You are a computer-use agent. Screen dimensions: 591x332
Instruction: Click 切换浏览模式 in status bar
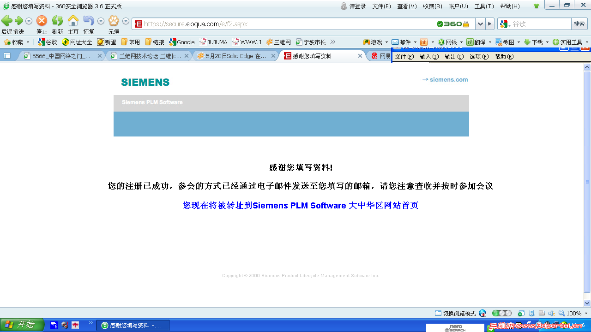(455, 313)
